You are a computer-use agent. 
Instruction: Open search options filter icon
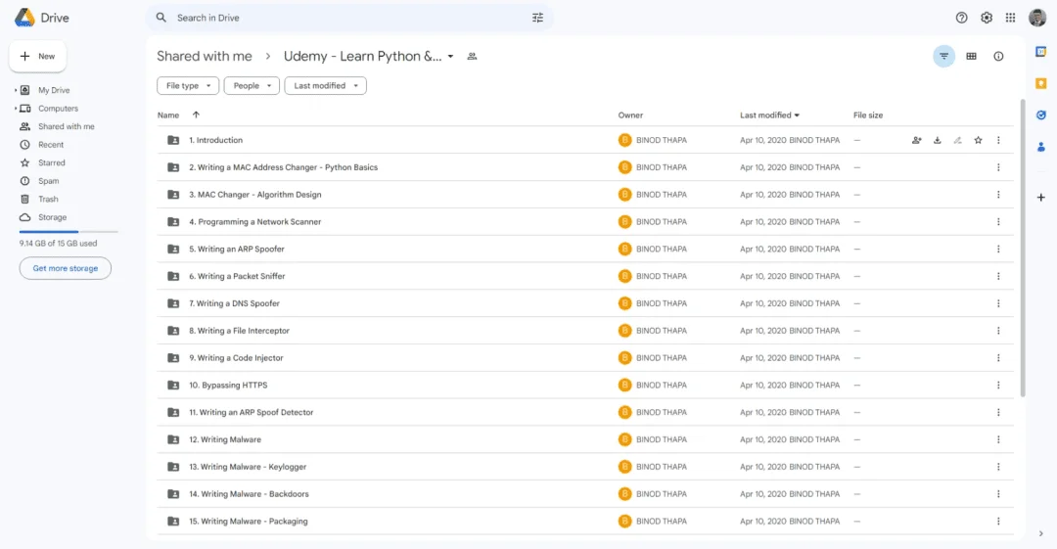pyautogui.click(x=537, y=18)
